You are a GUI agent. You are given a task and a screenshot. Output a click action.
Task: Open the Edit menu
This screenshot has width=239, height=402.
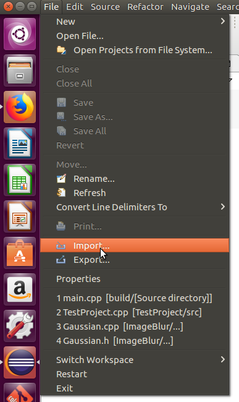(75, 7)
